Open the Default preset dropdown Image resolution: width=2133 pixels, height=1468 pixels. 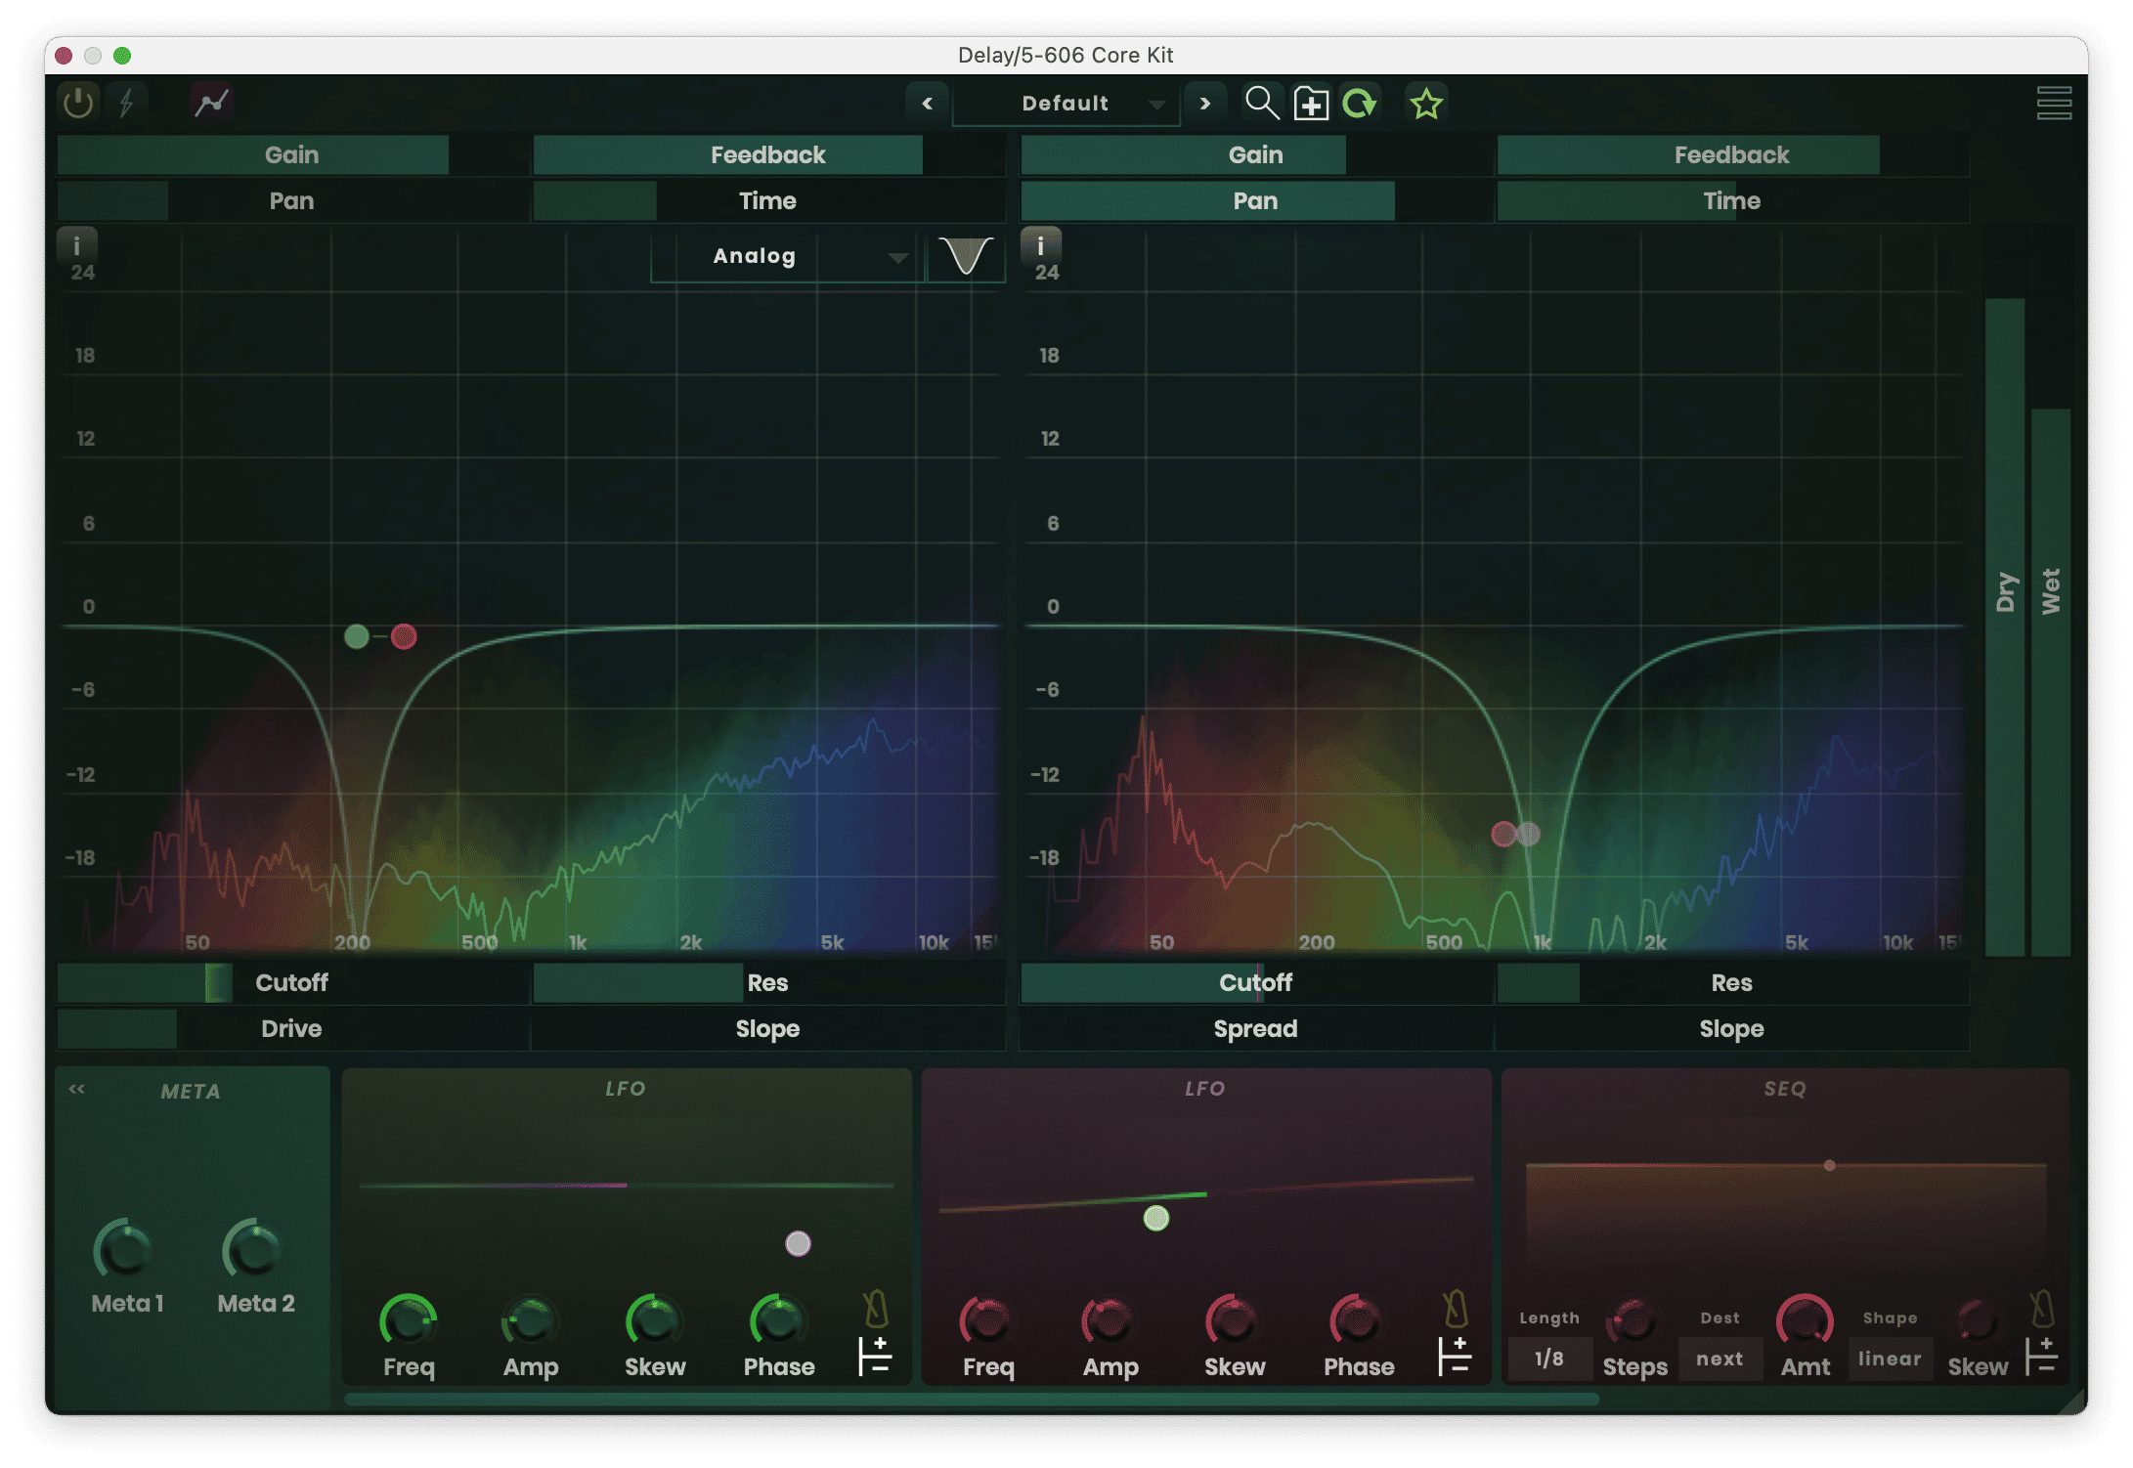tap(1066, 104)
